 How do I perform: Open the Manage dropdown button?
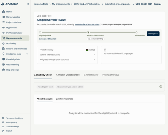153,34
